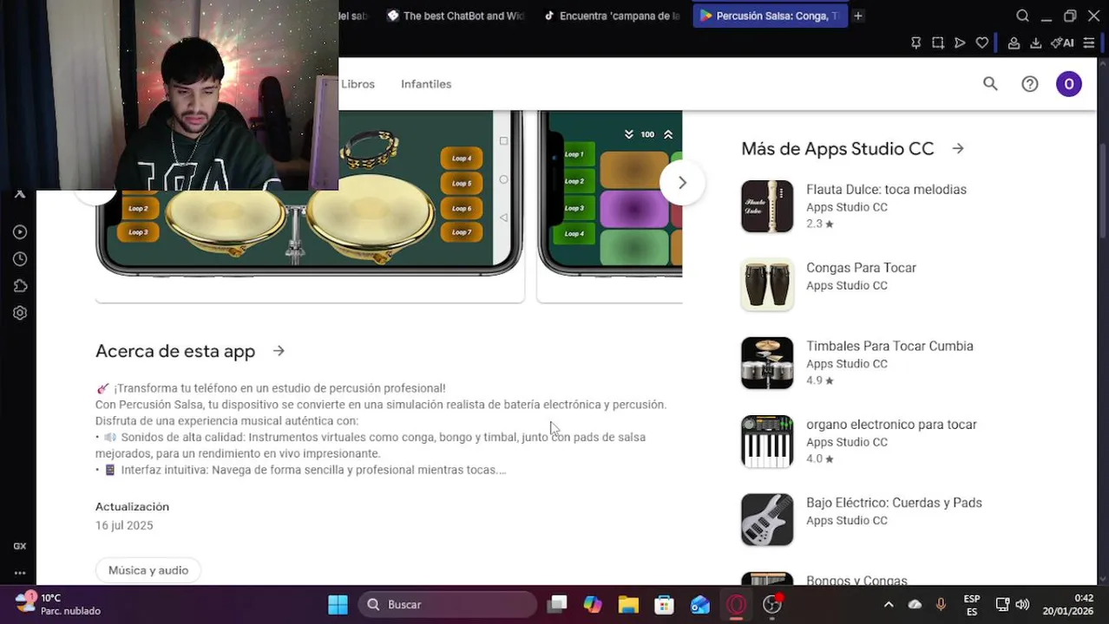The width and height of the screenshot is (1109, 624).
Task: Show hidden system tray icons chevron
Action: tap(888, 605)
